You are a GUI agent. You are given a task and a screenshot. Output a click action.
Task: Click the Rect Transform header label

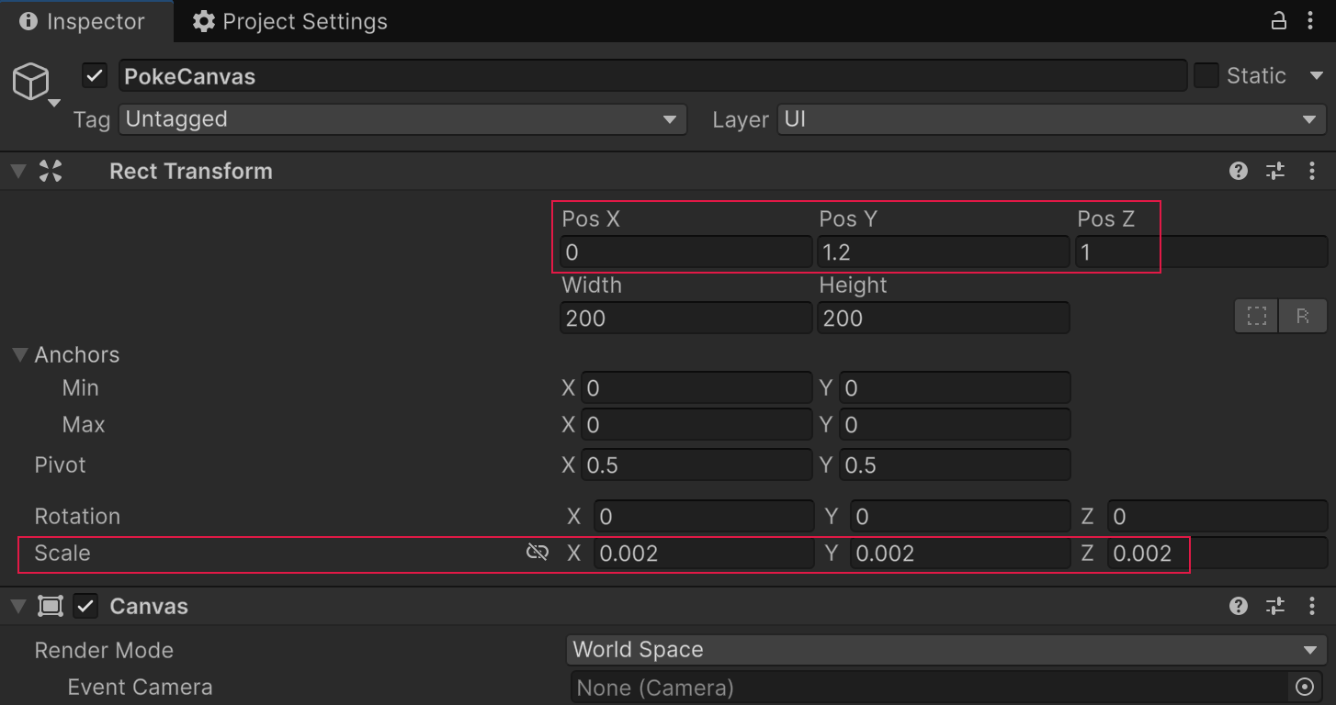(x=191, y=171)
